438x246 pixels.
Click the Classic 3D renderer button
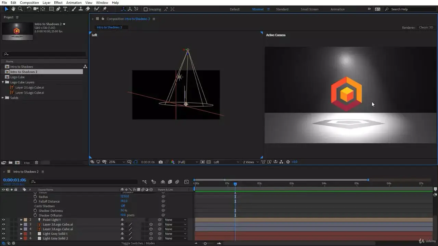coord(426,27)
